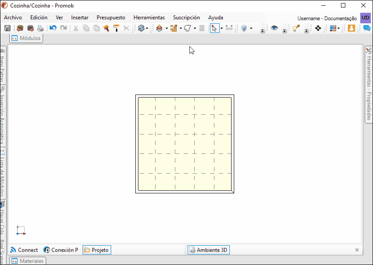Expand the layers dropdown arrow
Screen dimensions: 373x265
251,28
